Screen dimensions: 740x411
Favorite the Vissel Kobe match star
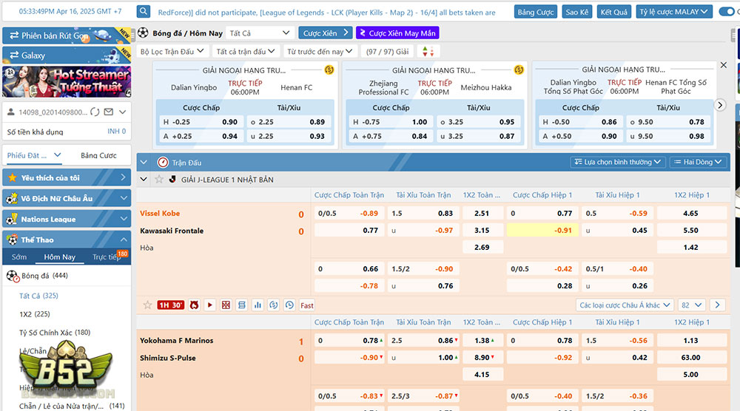click(x=148, y=305)
